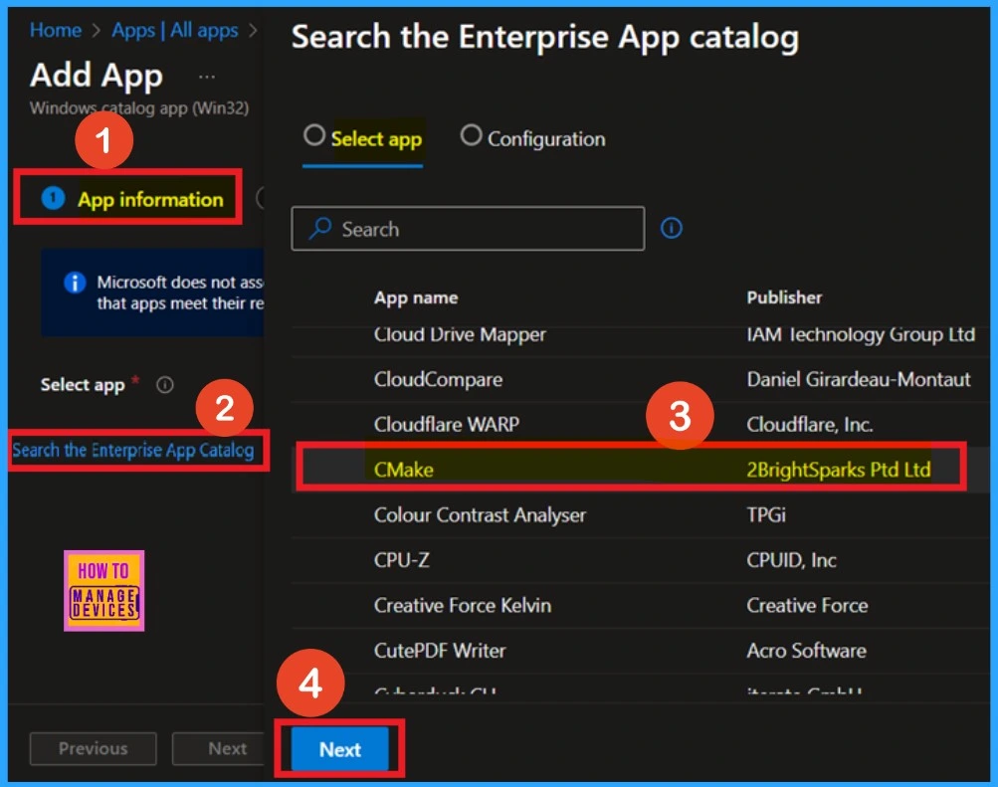Click publisher Daniel Girardeau-Montaut cell

(x=859, y=379)
